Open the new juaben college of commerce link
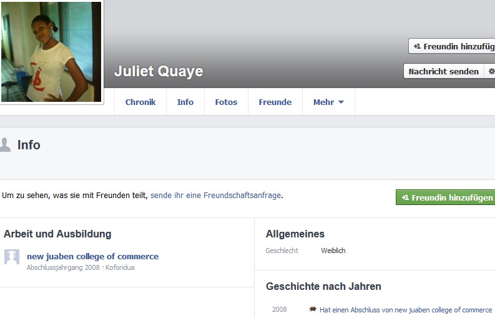The width and height of the screenshot is (495, 318). coord(93,256)
